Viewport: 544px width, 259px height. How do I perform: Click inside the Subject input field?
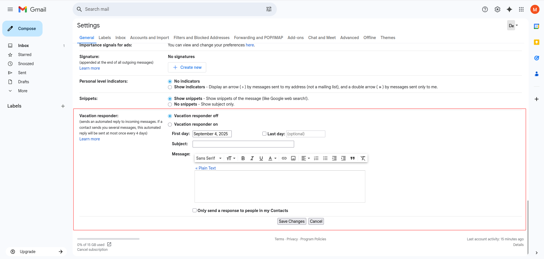(x=243, y=144)
